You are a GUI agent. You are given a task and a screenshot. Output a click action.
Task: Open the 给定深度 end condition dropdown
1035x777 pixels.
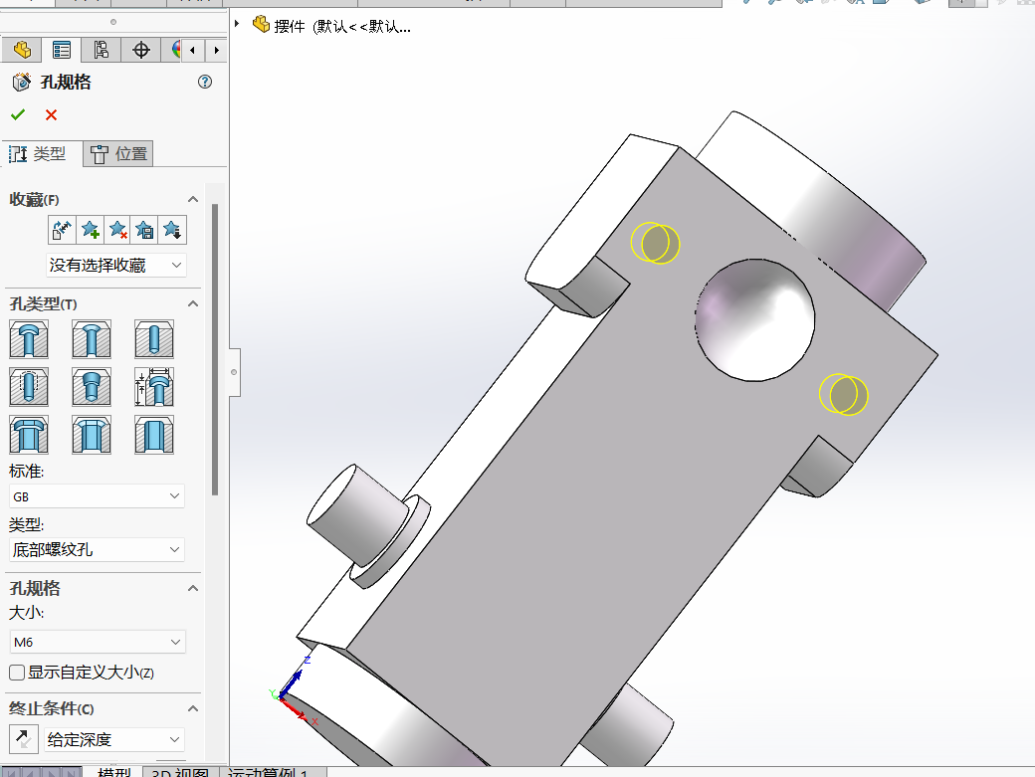(114, 739)
